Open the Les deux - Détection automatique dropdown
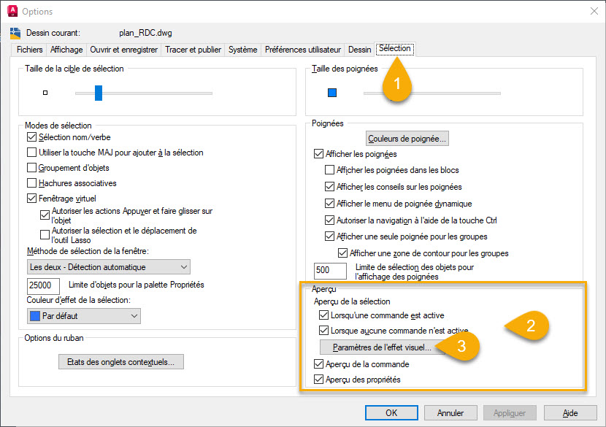This screenshot has width=606, height=427. pyautogui.click(x=108, y=267)
